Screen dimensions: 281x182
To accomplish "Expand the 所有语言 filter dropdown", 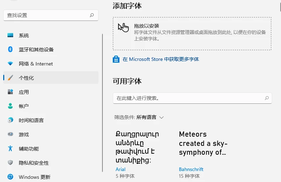I will pyautogui.click(x=150, y=117).
